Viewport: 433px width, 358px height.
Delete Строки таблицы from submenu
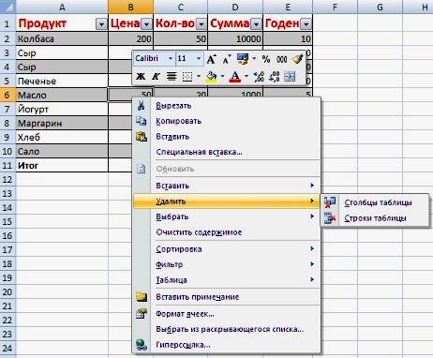pyautogui.click(x=375, y=218)
